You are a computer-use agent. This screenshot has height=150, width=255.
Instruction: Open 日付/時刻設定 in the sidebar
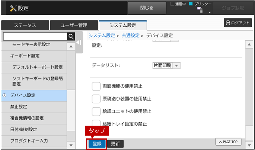point(34,130)
